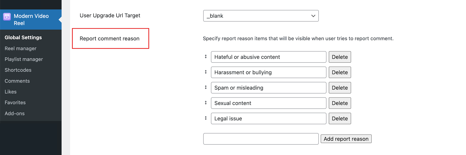Image resolution: width=466 pixels, height=155 pixels.
Task: Click reorder handle beside Hateful or abusive content
Action: point(206,57)
